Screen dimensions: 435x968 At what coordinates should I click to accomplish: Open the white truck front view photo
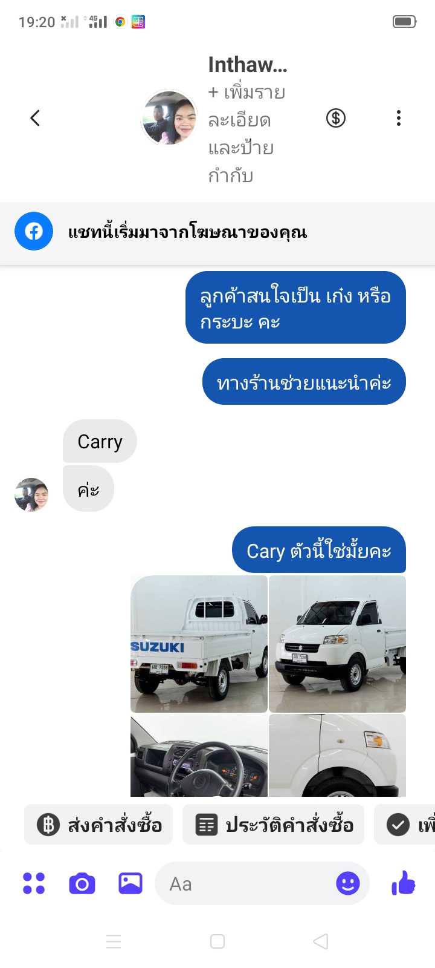tap(337, 644)
